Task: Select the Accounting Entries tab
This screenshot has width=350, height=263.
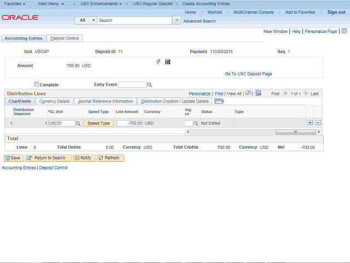Action: 24,38
